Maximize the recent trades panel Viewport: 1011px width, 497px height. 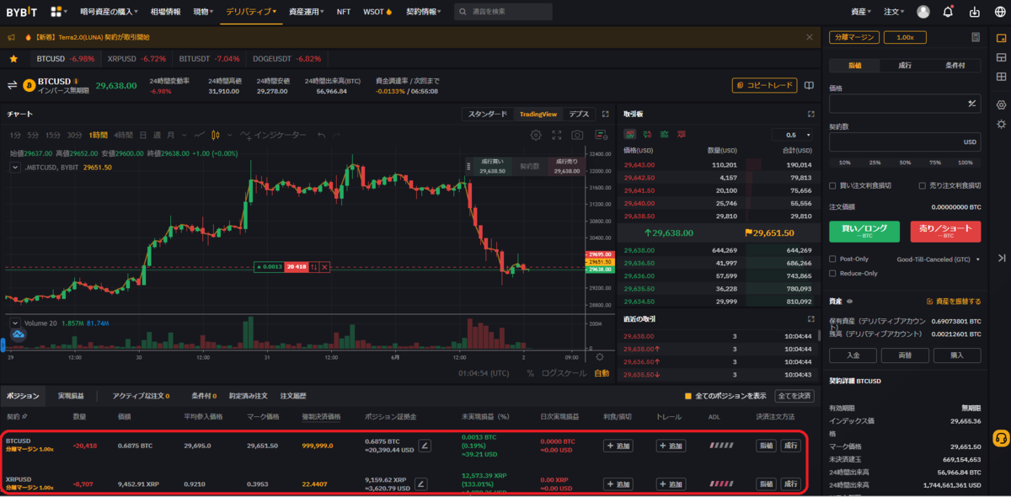coord(811,319)
